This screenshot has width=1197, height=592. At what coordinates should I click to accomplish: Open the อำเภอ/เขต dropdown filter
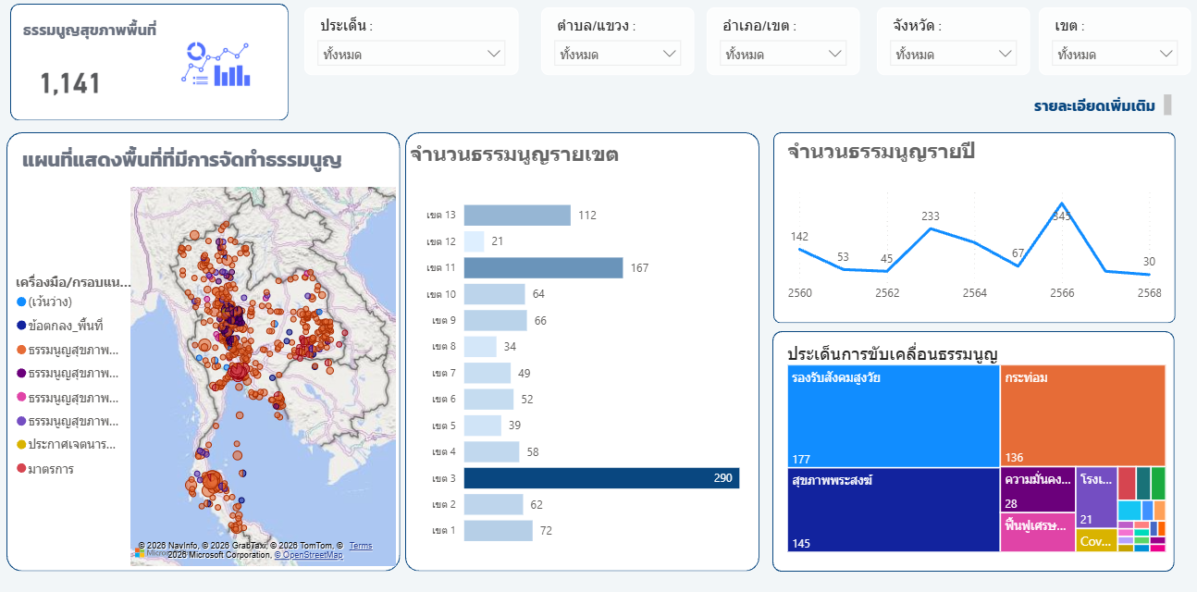pos(783,54)
